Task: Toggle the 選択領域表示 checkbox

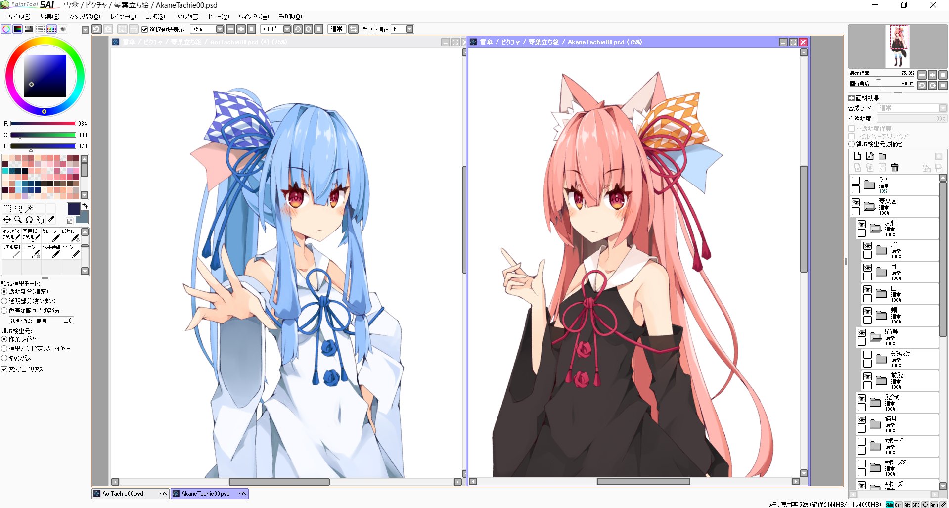Action: pyautogui.click(x=145, y=29)
